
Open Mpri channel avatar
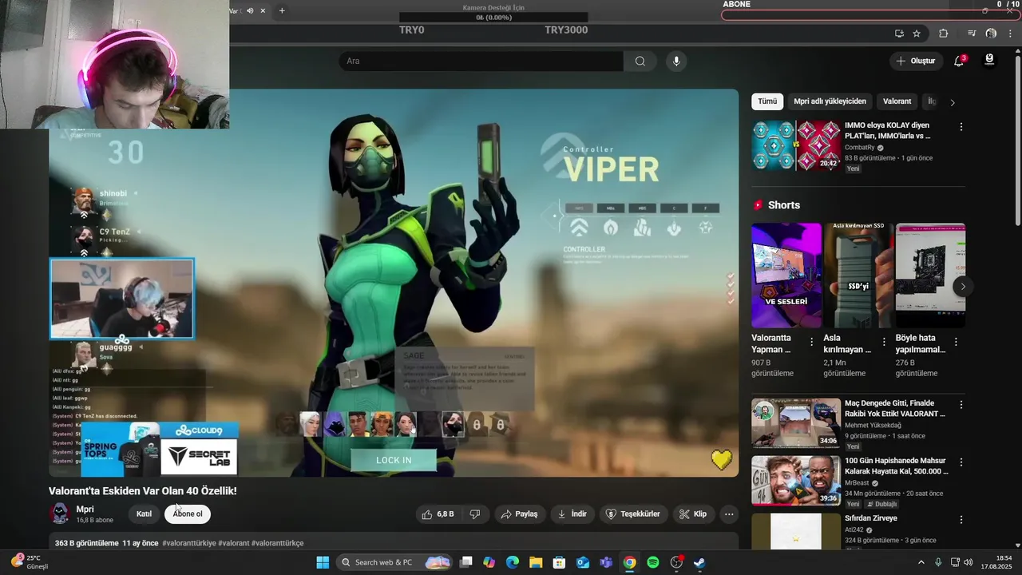click(60, 514)
